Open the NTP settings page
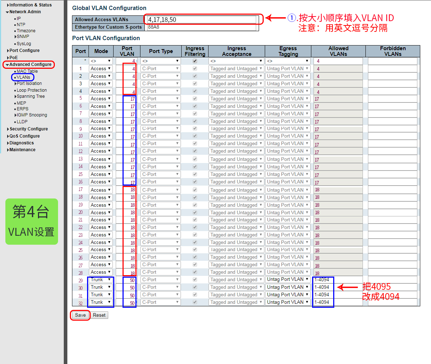This screenshot has height=364, width=431. [x=21, y=25]
